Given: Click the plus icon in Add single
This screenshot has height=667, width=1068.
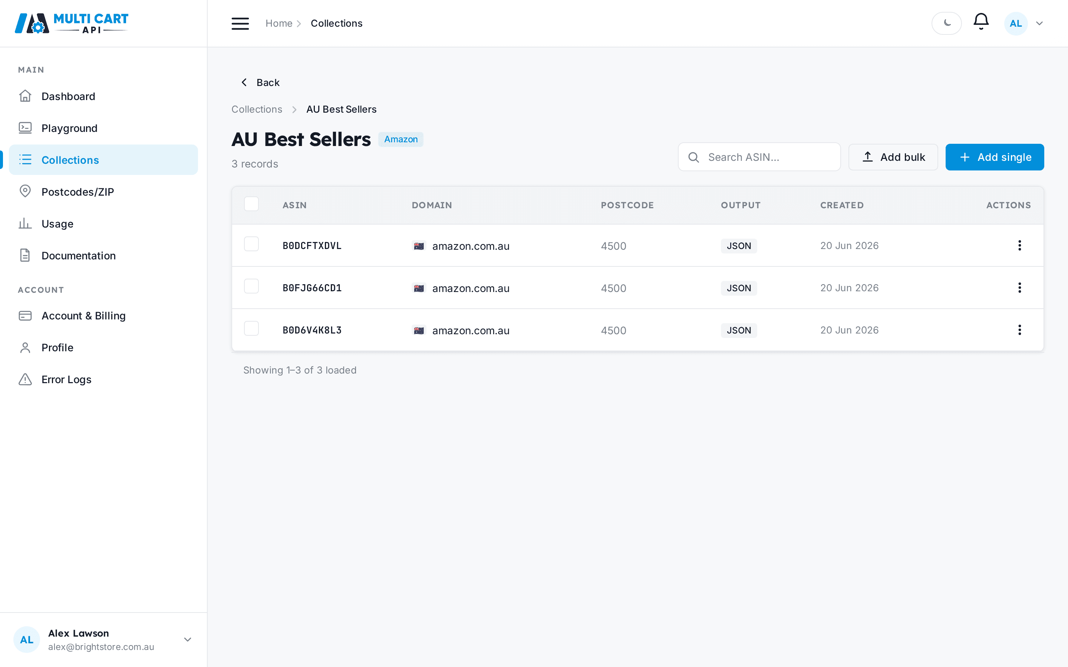Looking at the screenshot, I should (965, 157).
